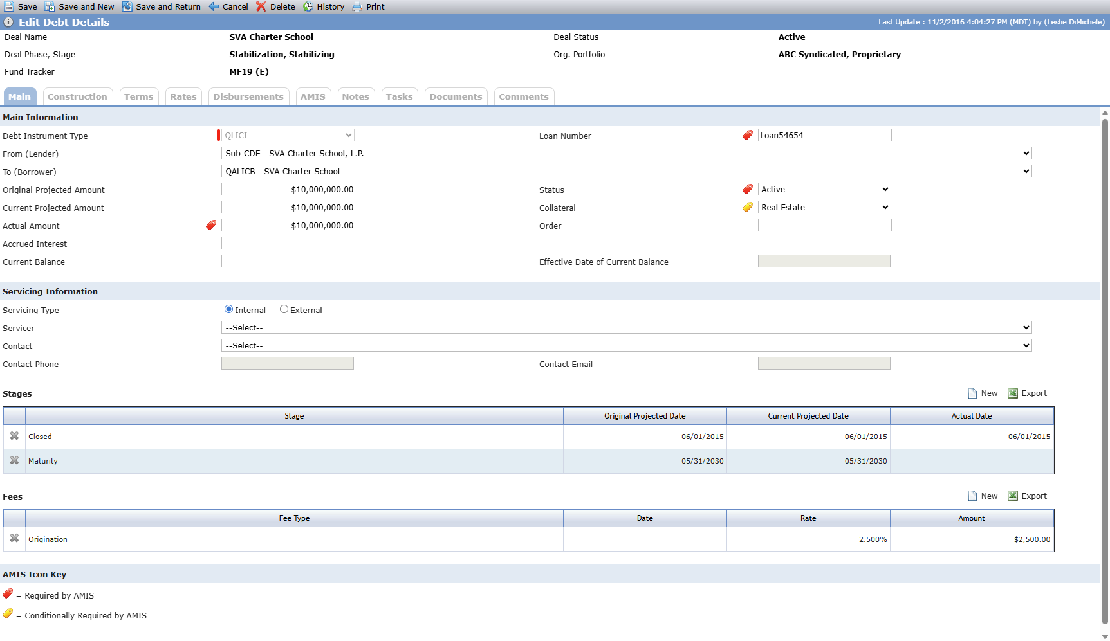Open the Debt Instrument Type dropdown
Viewport: 1110px width, 641px height.
[x=288, y=135]
